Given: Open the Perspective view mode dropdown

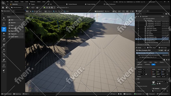Looking at the screenshot, I should coord(99,11).
